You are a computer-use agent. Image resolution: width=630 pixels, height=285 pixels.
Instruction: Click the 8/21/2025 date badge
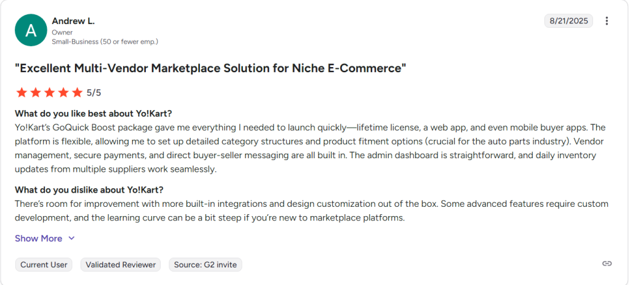click(567, 21)
